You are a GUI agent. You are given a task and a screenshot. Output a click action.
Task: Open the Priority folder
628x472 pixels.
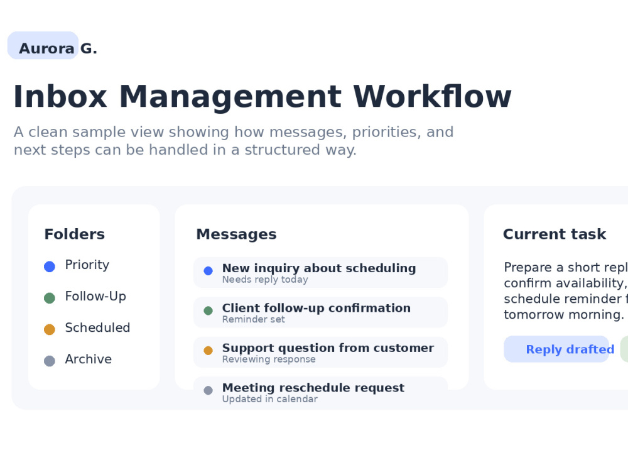click(87, 265)
